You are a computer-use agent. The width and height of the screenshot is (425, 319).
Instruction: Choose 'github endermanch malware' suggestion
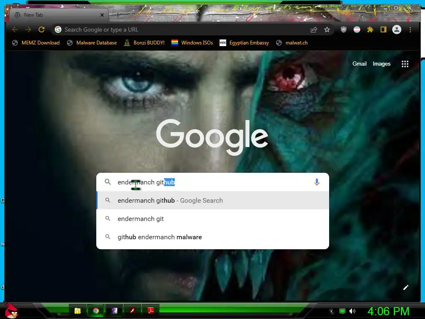point(213,237)
